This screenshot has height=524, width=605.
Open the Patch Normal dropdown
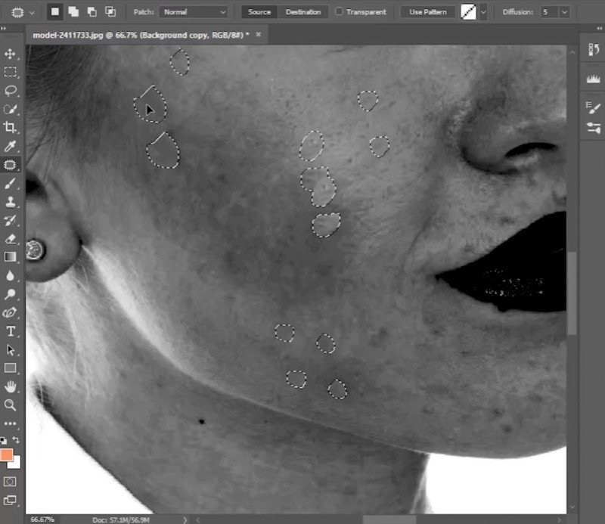[194, 12]
